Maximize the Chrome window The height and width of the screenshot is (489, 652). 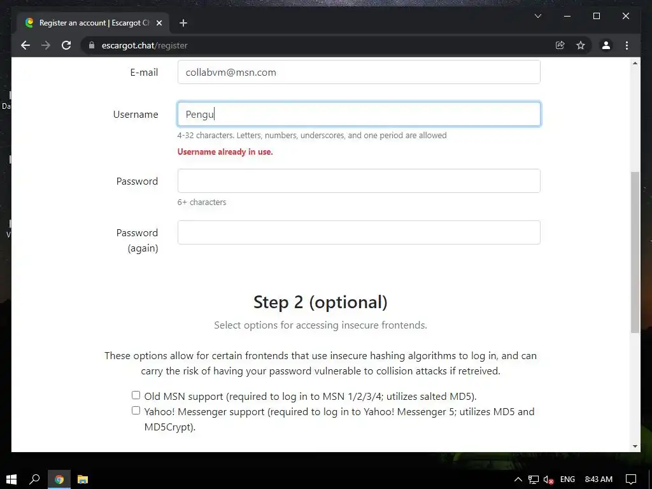(596, 16)
